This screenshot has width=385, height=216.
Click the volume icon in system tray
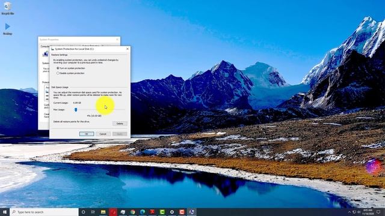(359, 212)
